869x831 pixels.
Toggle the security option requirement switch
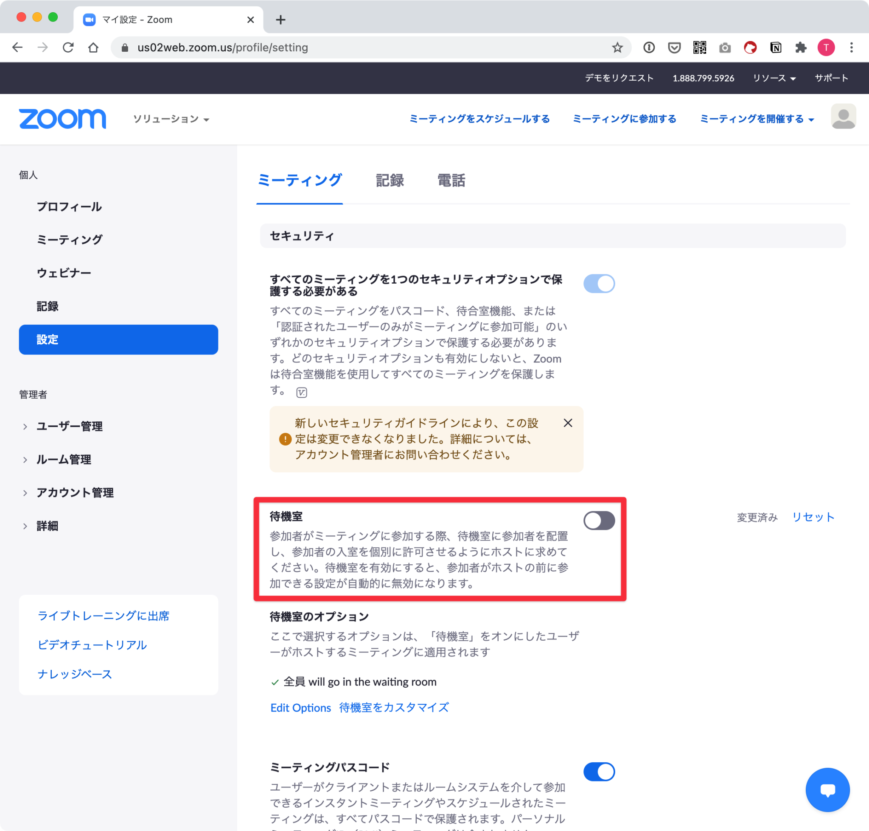(x=599, y=284)
